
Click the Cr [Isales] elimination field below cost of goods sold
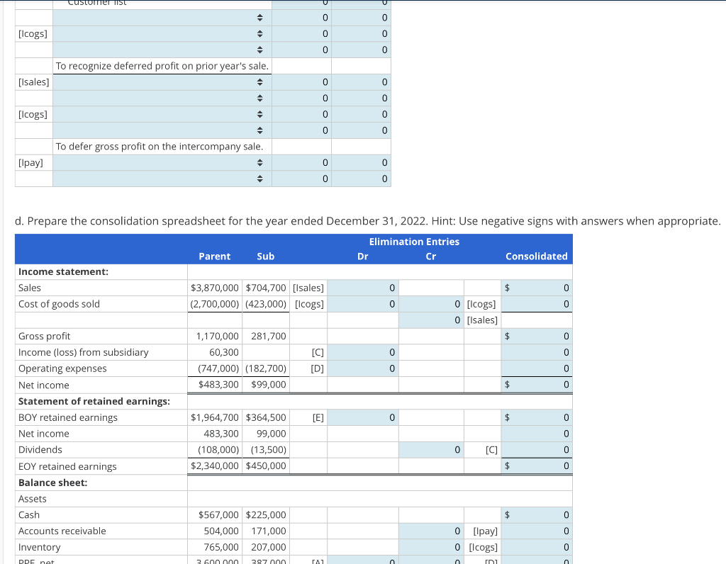tap(431, 320)
